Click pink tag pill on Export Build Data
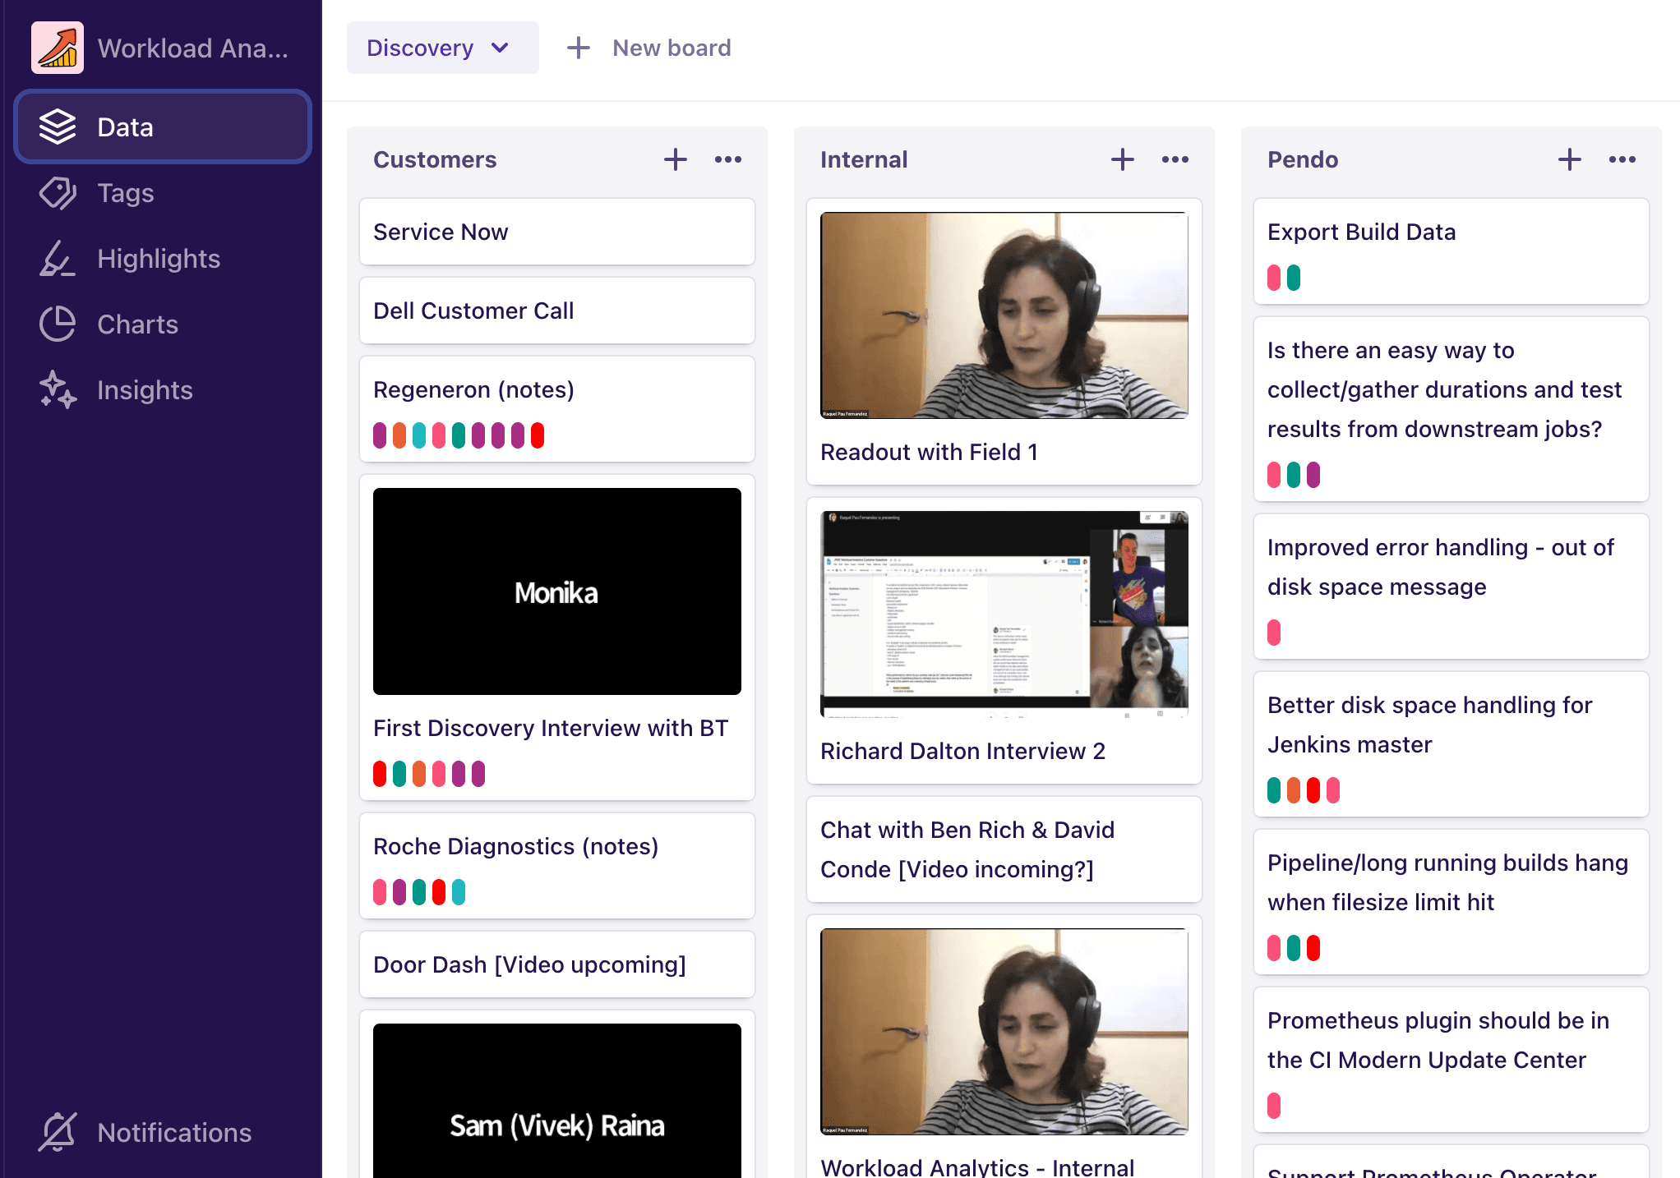 point(1274,278)
